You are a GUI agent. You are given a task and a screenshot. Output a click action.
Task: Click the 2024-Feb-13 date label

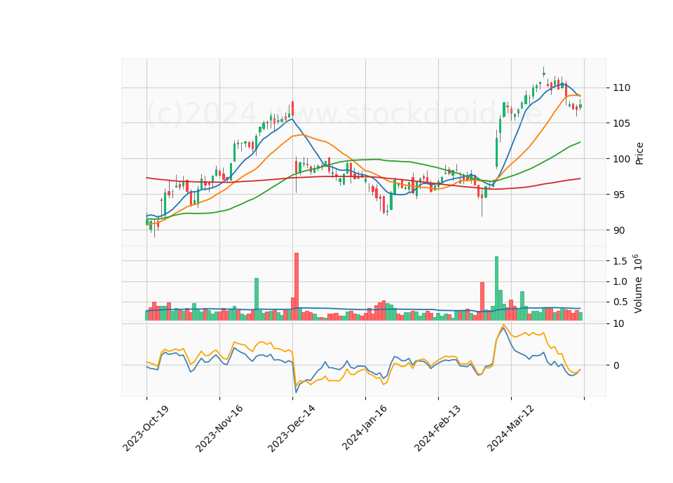[x=437, y=428]
